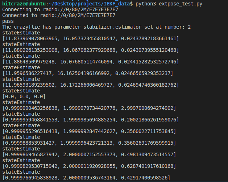The height and width of the screenshot is (182, 228).
Task: Click the line starting with 11.873969078063965
Action: point(90,38)
